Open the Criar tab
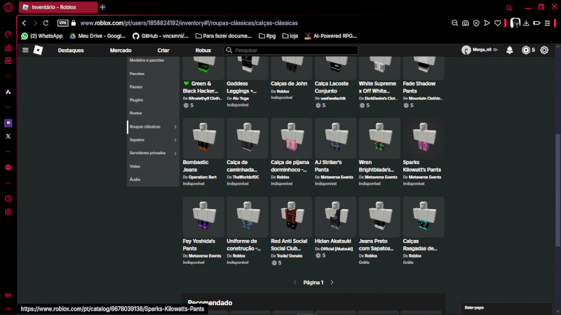The height and width of the screenshot is (315, 561). (x=163, y=51)
